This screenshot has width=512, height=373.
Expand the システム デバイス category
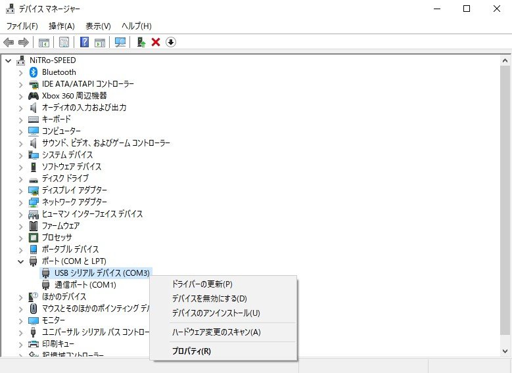(20, 156)
